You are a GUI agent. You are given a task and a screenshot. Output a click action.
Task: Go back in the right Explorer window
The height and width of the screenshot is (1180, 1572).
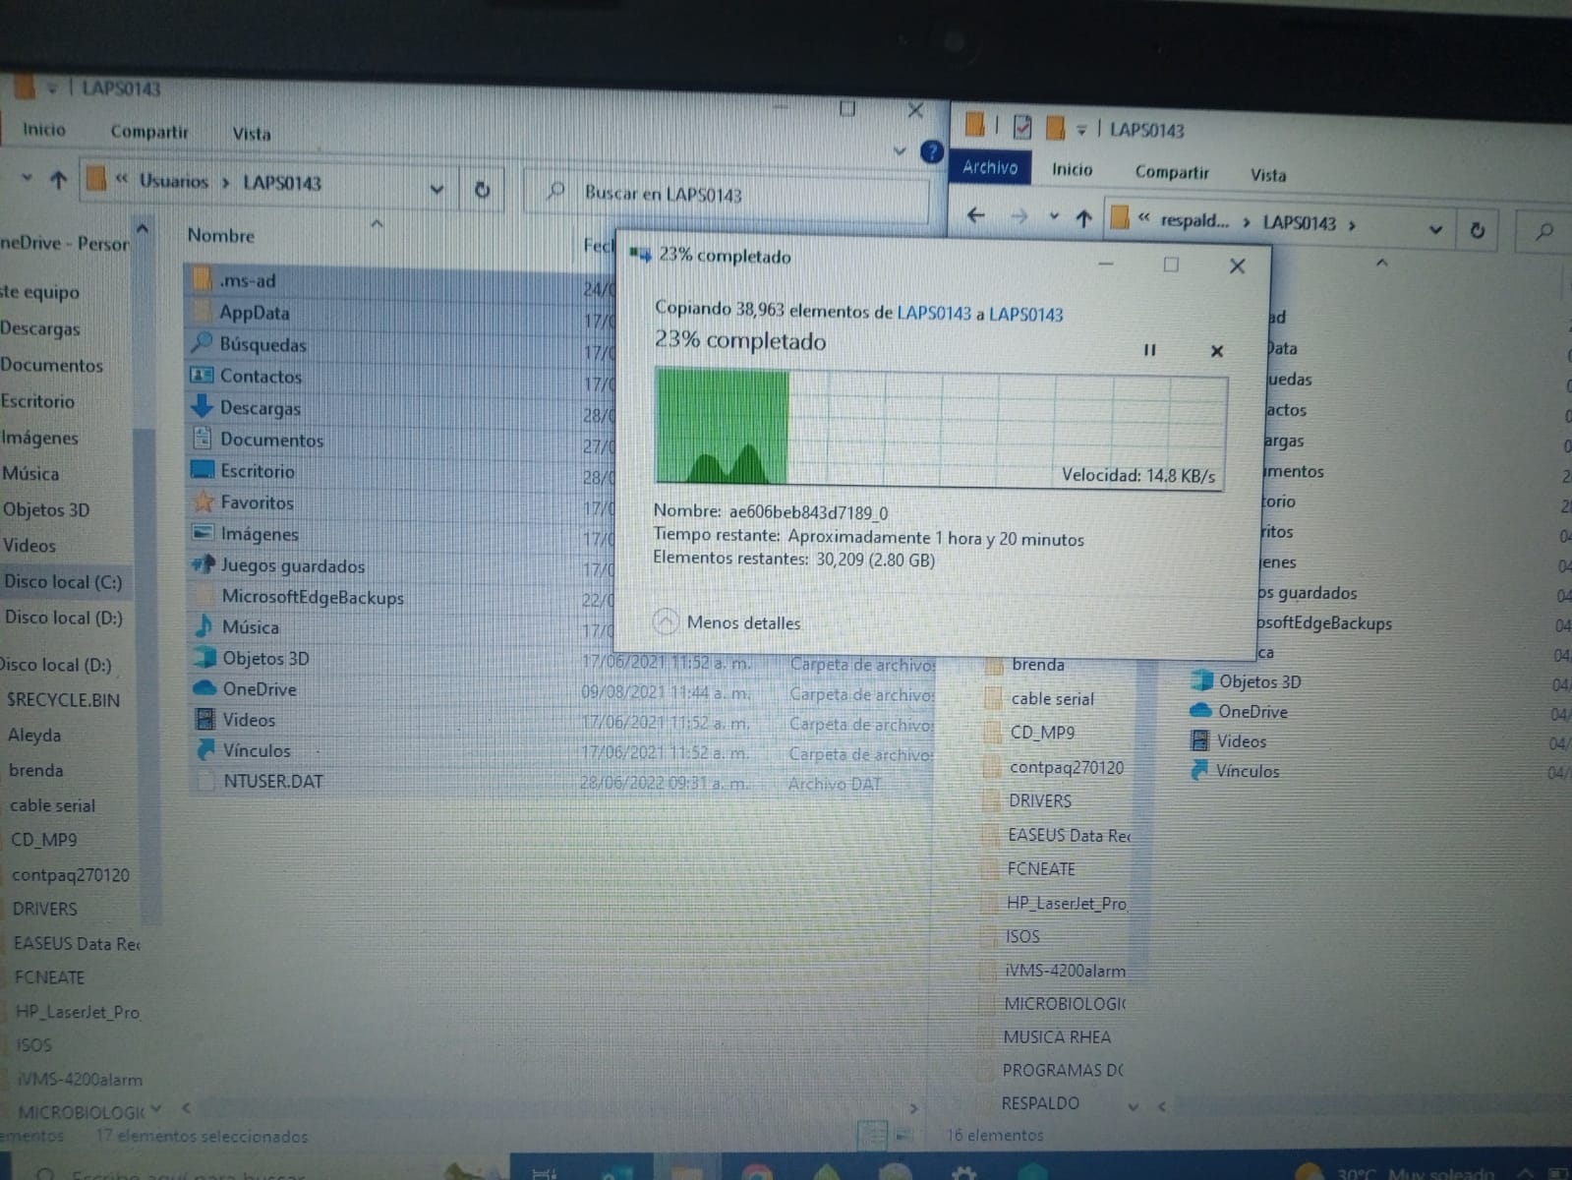coord(975,215)
